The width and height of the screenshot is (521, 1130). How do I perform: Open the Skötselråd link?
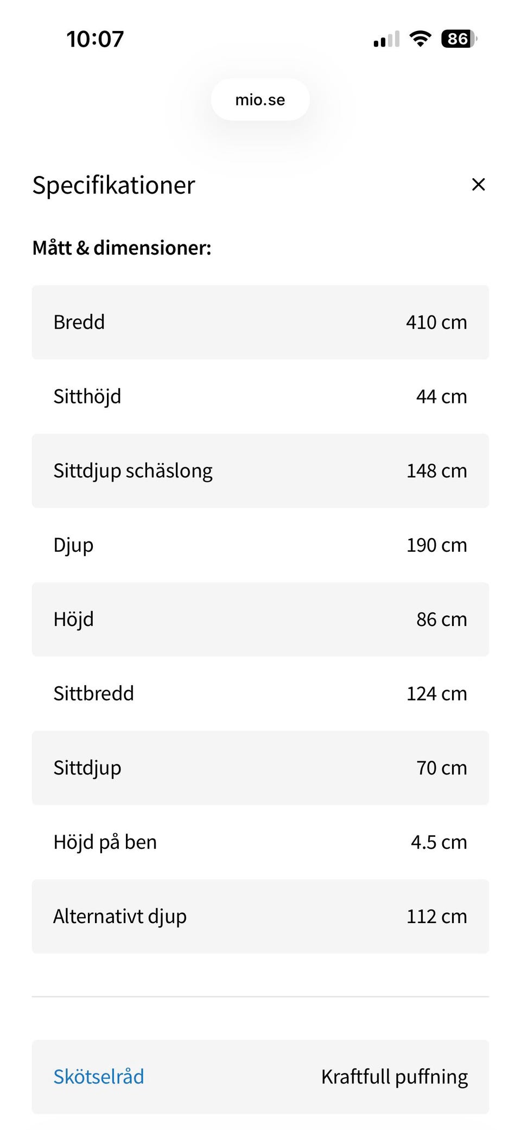[x=99, y=1076]
